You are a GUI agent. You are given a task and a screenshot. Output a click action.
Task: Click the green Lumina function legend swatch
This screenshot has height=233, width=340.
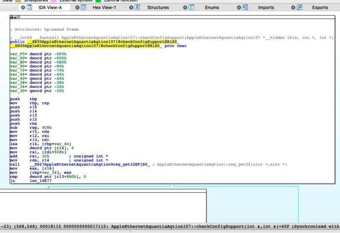[x=98, y=1]
